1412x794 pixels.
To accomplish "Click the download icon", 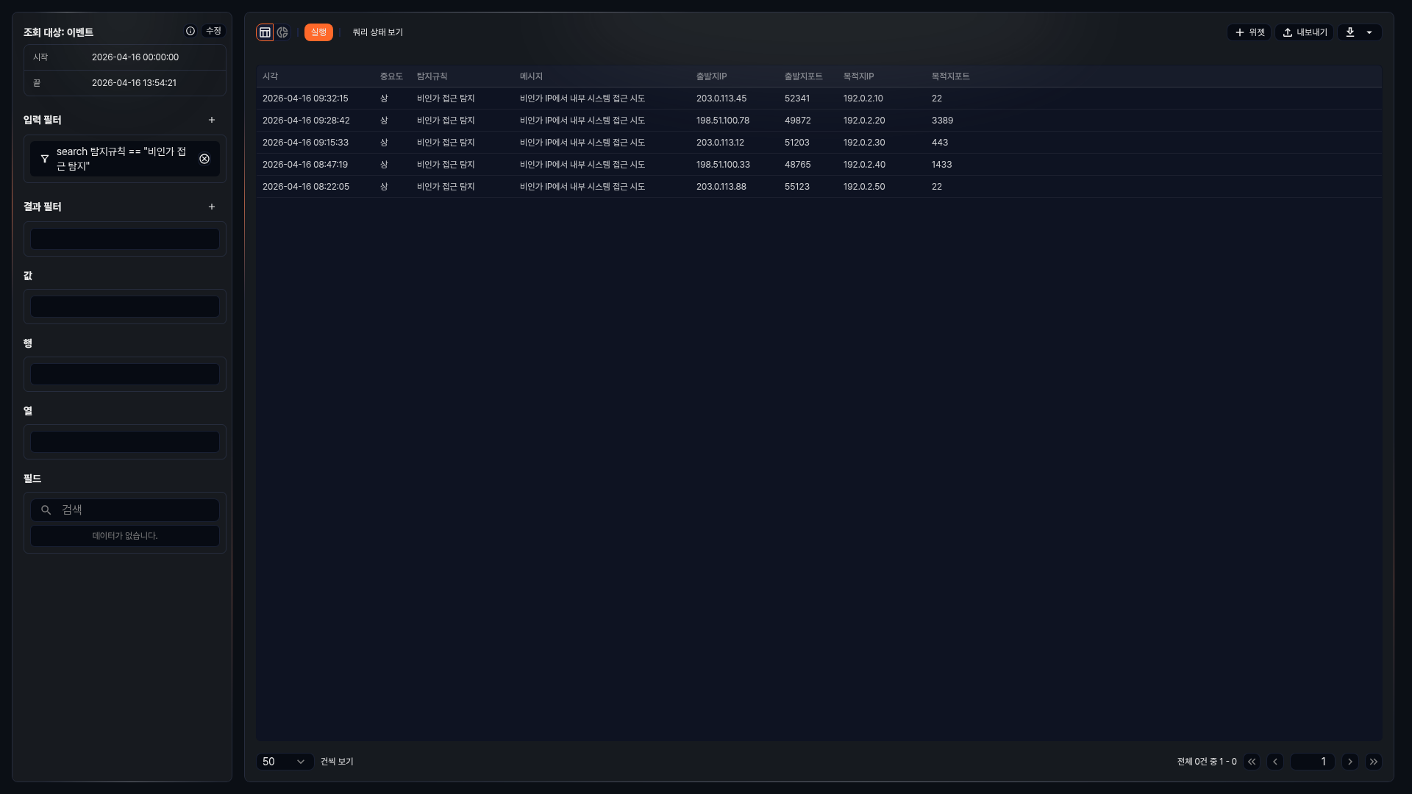I will (1350, 32).
